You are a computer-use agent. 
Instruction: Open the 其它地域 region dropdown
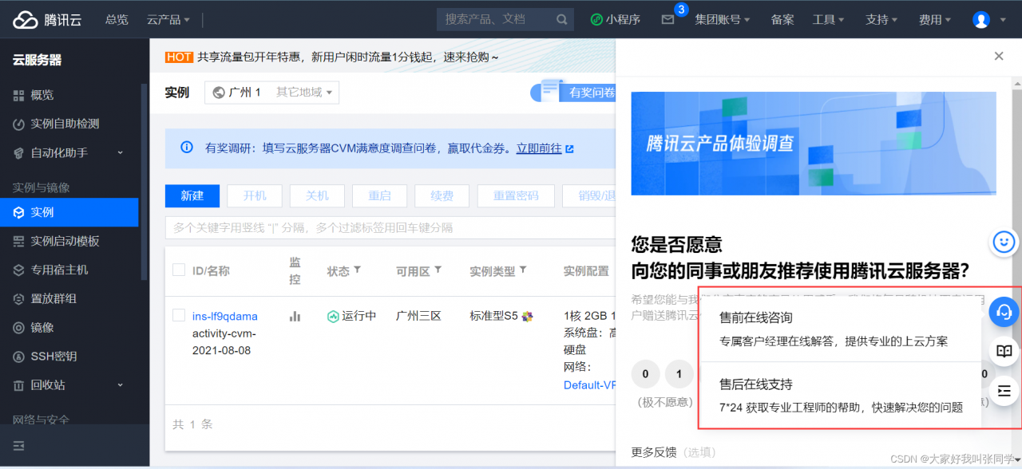(305, 93)
